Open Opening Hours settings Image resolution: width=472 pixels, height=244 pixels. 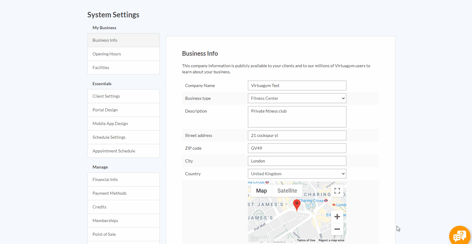(x=123, y=54)
